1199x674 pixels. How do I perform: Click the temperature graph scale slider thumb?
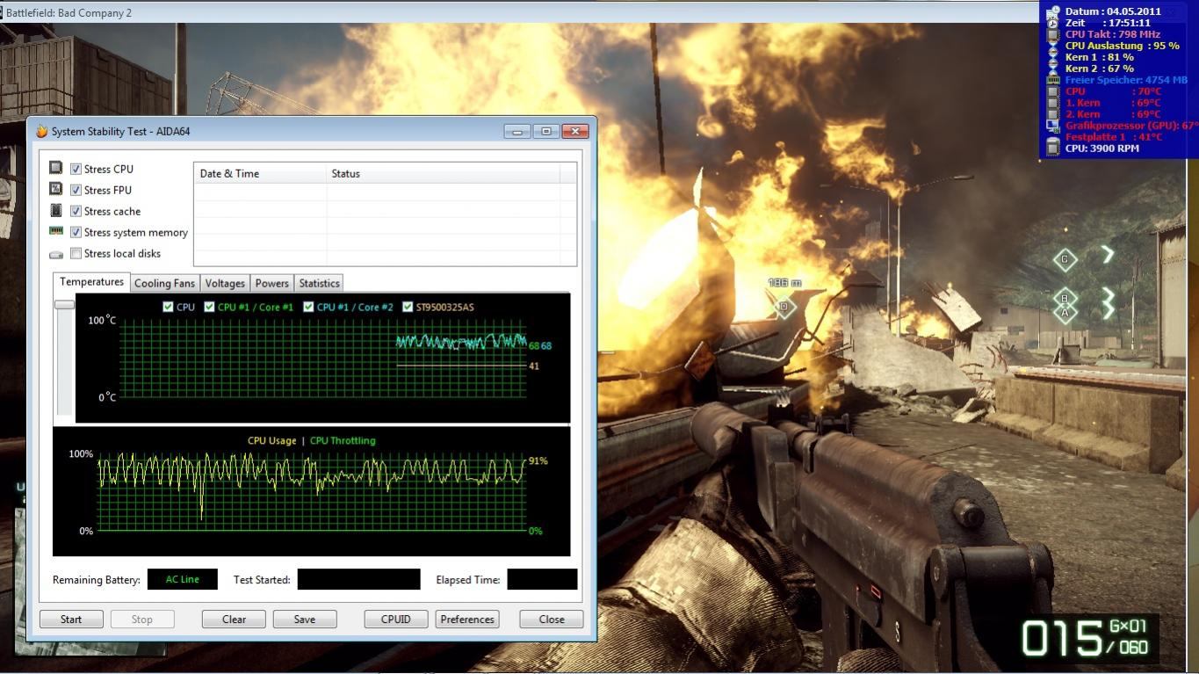coord(64,304)
